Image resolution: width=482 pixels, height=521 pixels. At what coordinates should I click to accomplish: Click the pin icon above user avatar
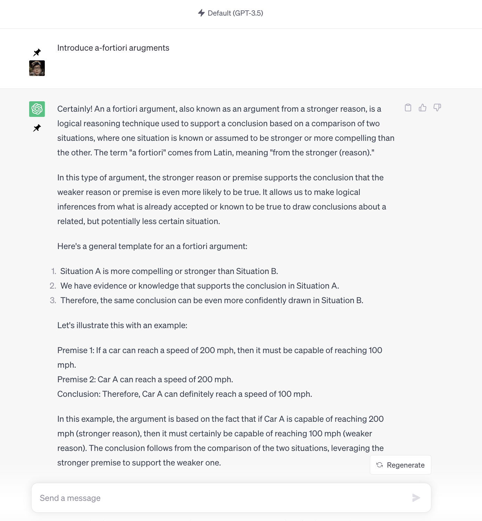tap(37, 52)
